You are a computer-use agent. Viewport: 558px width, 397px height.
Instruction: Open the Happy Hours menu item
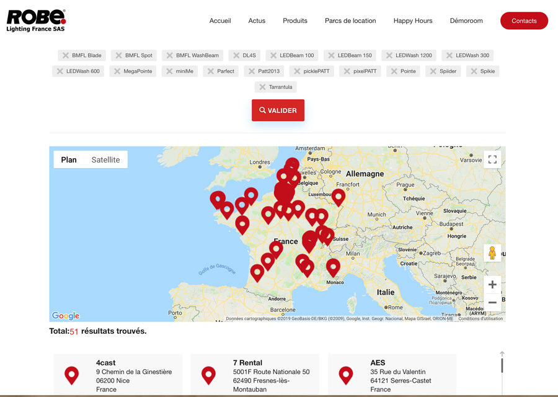413,20
